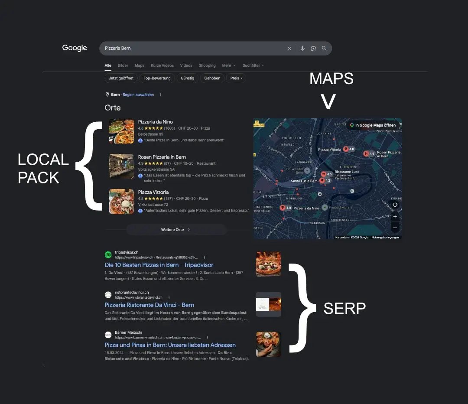Image resolution: width=468 pixels, height=404 pixels.
Task: Open Die 10 Besten Pizzas in Bern link
Action: pos(159,265)
